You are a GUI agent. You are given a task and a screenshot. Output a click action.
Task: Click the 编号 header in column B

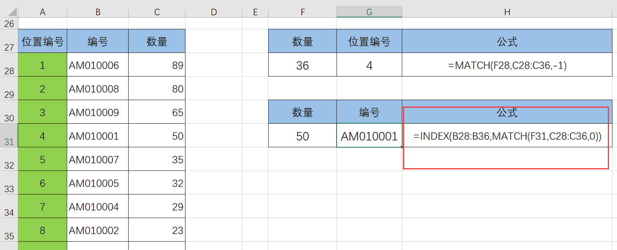point(98,41)
